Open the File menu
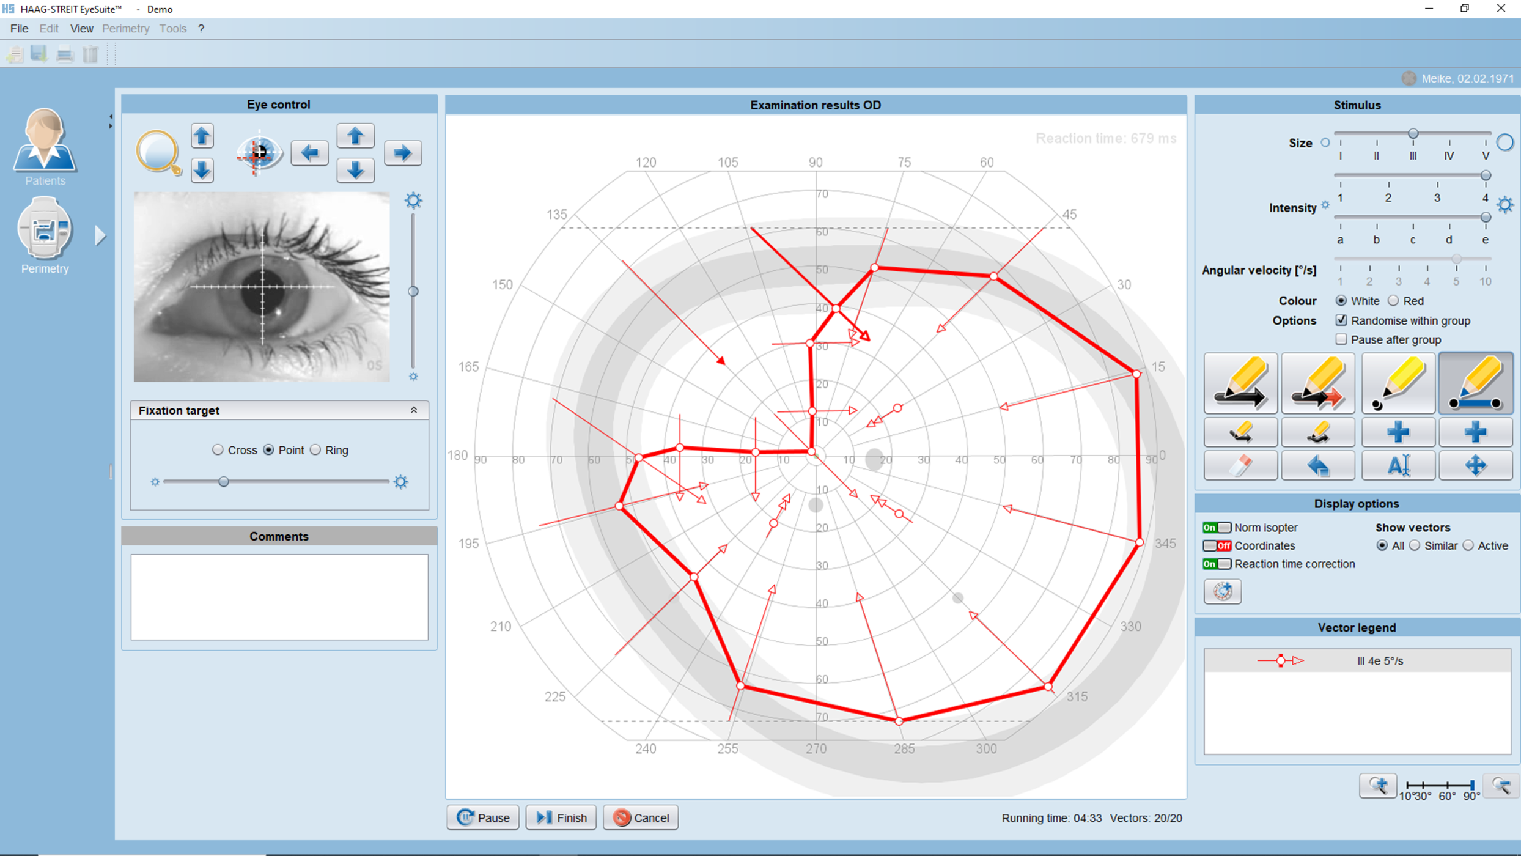Viewport: 1521px width, 856px height. tap(19, 29)
